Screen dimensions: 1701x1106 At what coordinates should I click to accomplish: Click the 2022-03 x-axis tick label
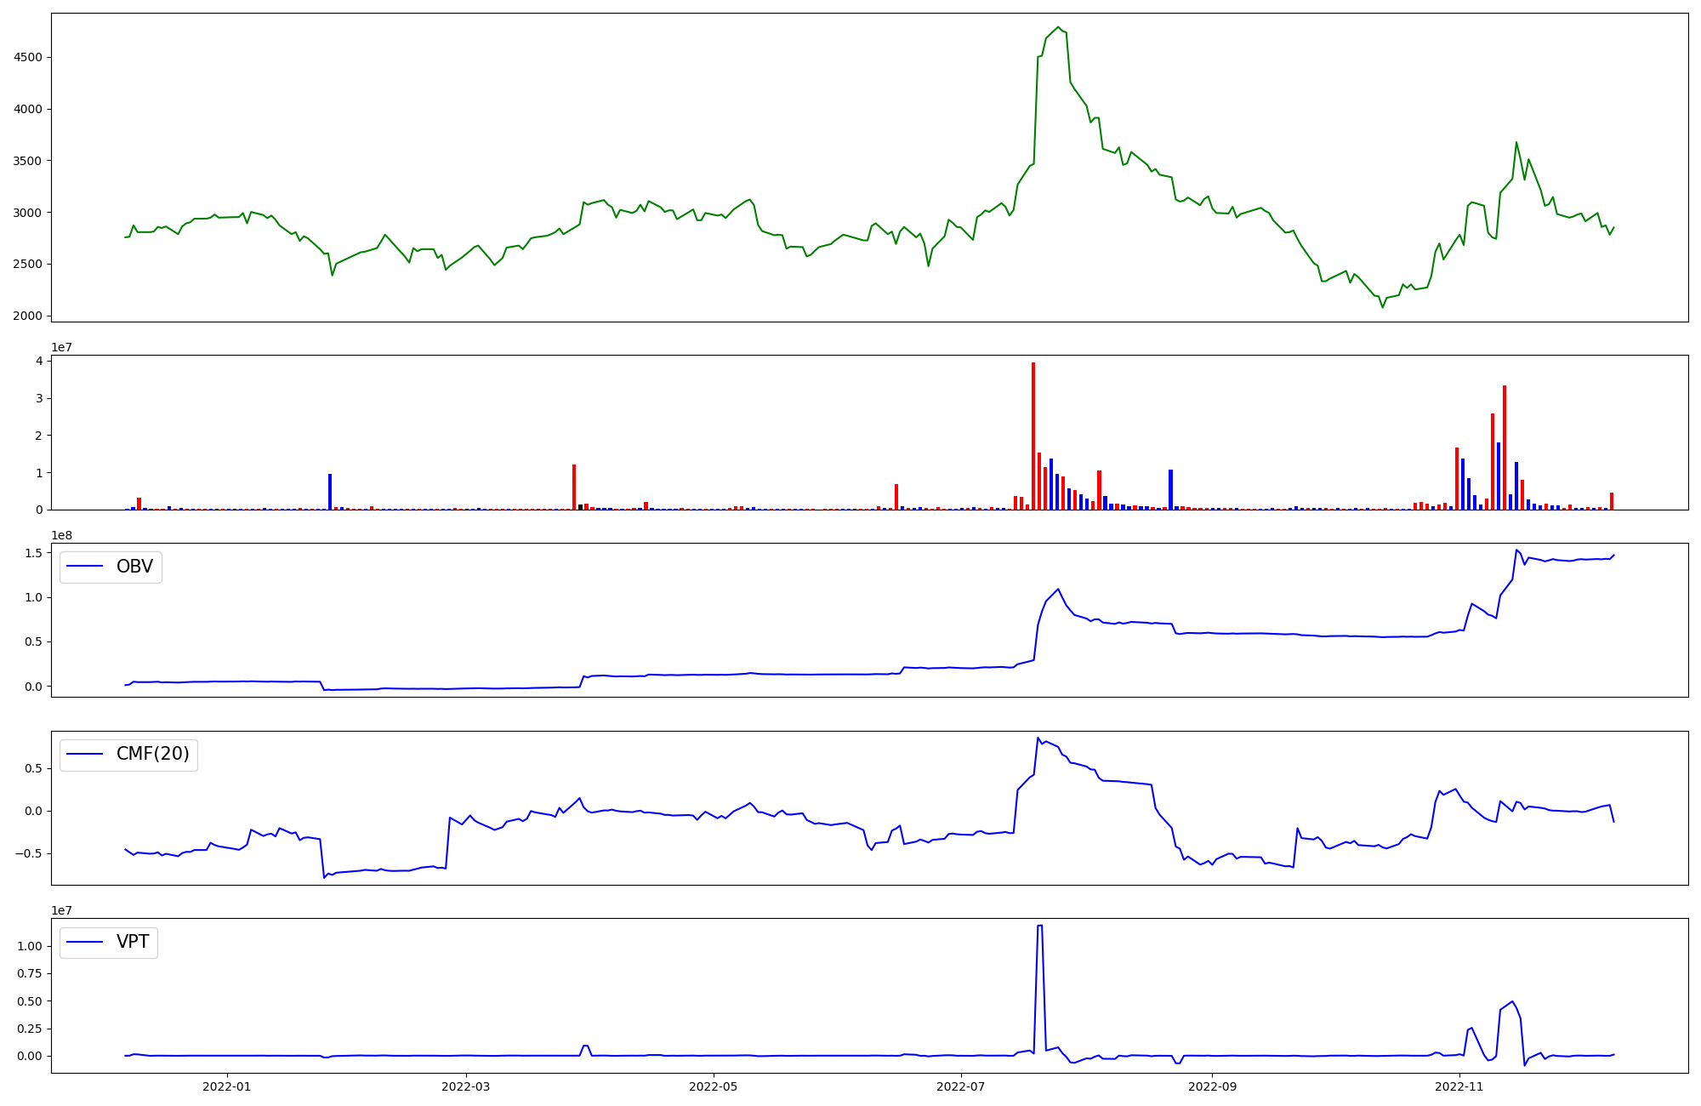click(466, 1086)
